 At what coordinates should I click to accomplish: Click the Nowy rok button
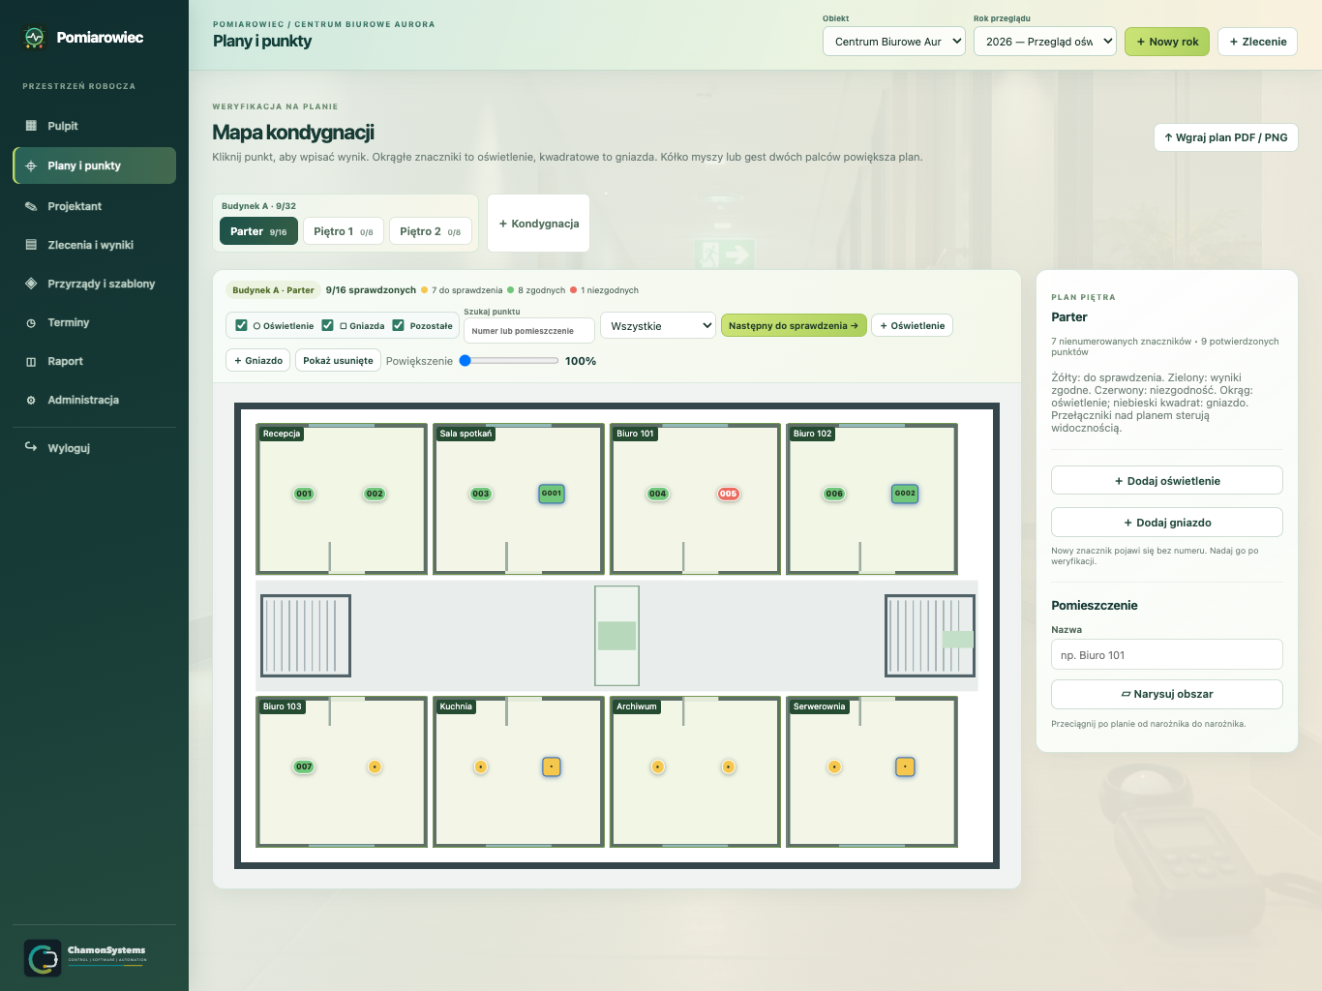(x=1167, y=42)
